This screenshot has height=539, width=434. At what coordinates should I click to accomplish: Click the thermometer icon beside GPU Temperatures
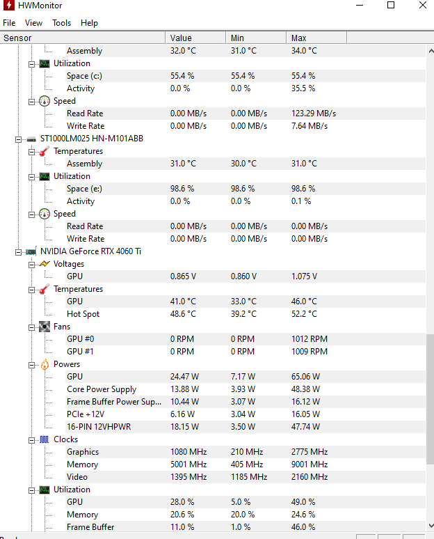[45, 289]
